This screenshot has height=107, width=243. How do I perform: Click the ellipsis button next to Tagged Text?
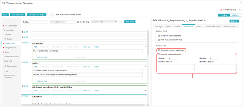pos(120,22)
